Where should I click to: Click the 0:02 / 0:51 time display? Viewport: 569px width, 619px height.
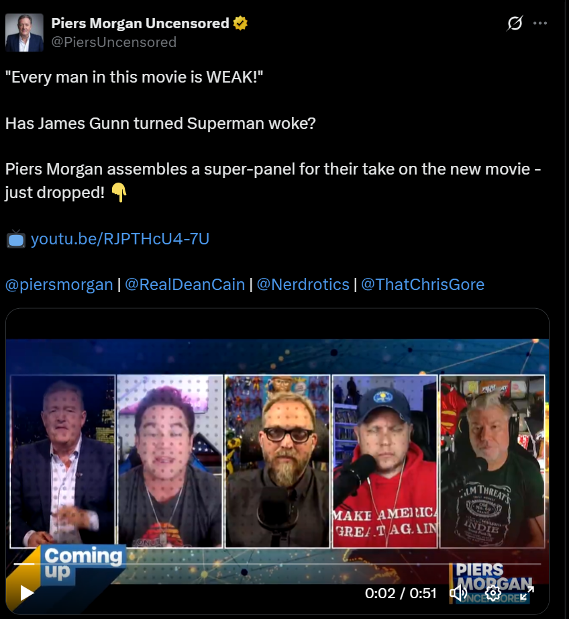point(401,593)
